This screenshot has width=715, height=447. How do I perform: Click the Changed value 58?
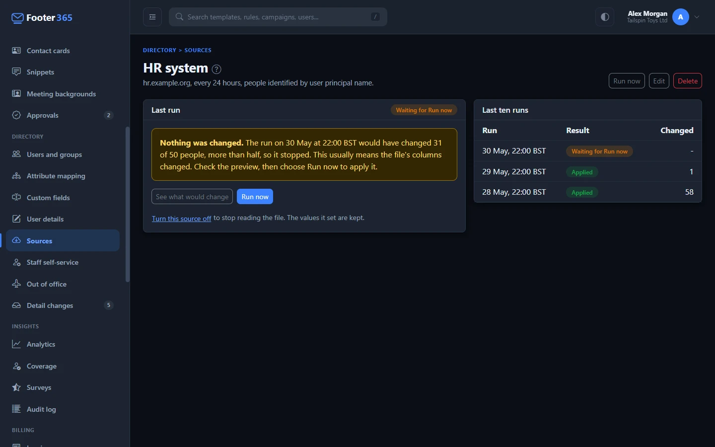(x=689, y=192)
